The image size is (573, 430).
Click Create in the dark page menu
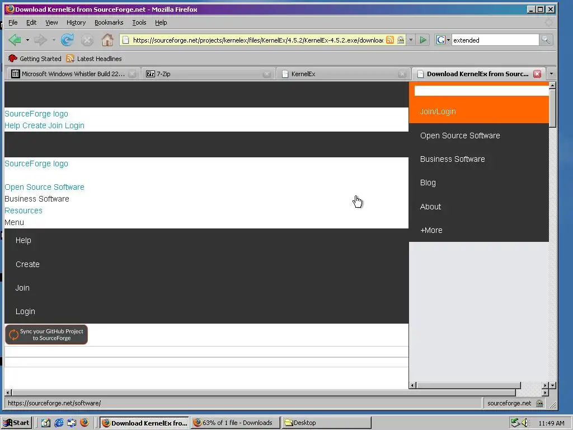coord(27,264)
